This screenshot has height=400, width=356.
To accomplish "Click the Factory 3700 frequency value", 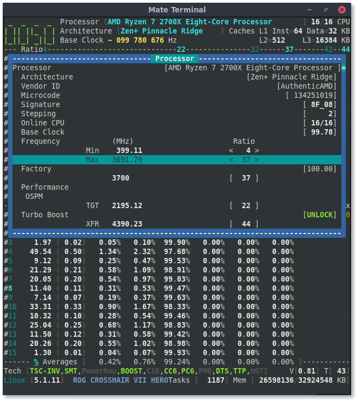I will [121, 178].
